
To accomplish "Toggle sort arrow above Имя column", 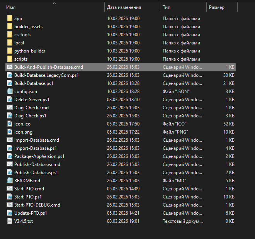I will (54, 3).
